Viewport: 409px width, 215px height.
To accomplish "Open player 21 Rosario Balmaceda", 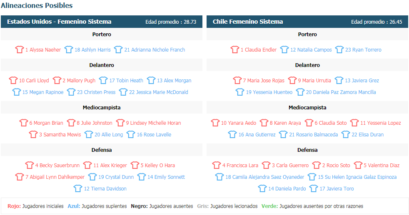I will 314,135.
